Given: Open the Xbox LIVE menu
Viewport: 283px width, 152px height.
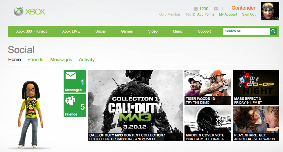Looking at the screenshot, I should pyautogui.click(x=71, y=31).
